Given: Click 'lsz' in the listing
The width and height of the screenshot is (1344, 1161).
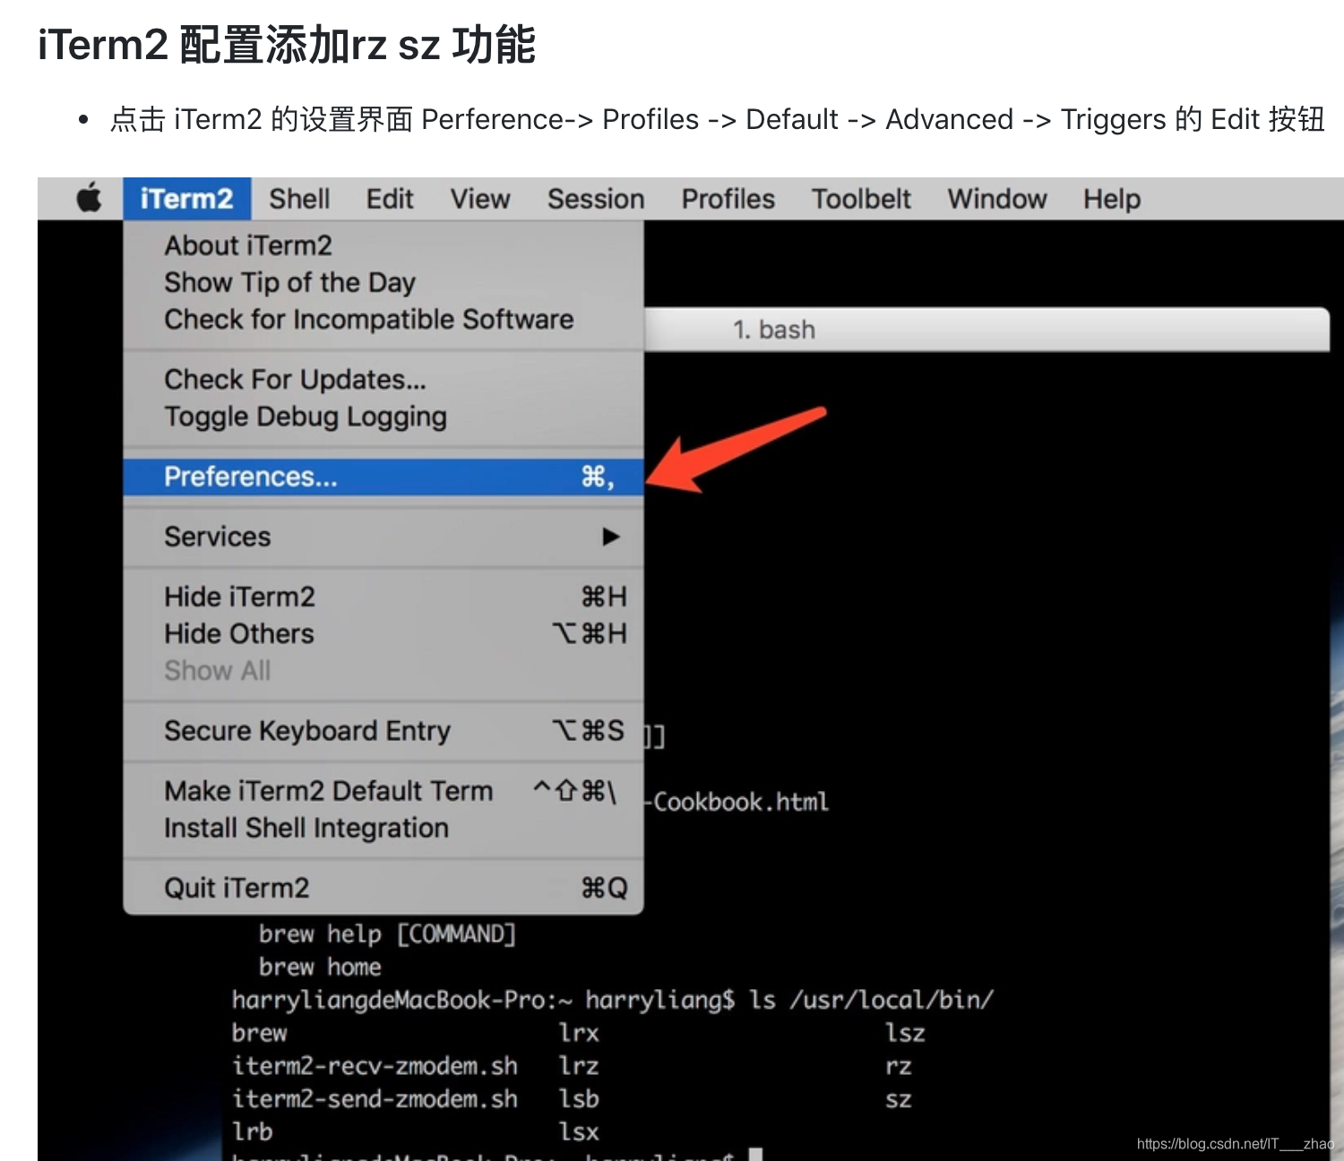Looking at the screenshot, I should (905, 1033).
